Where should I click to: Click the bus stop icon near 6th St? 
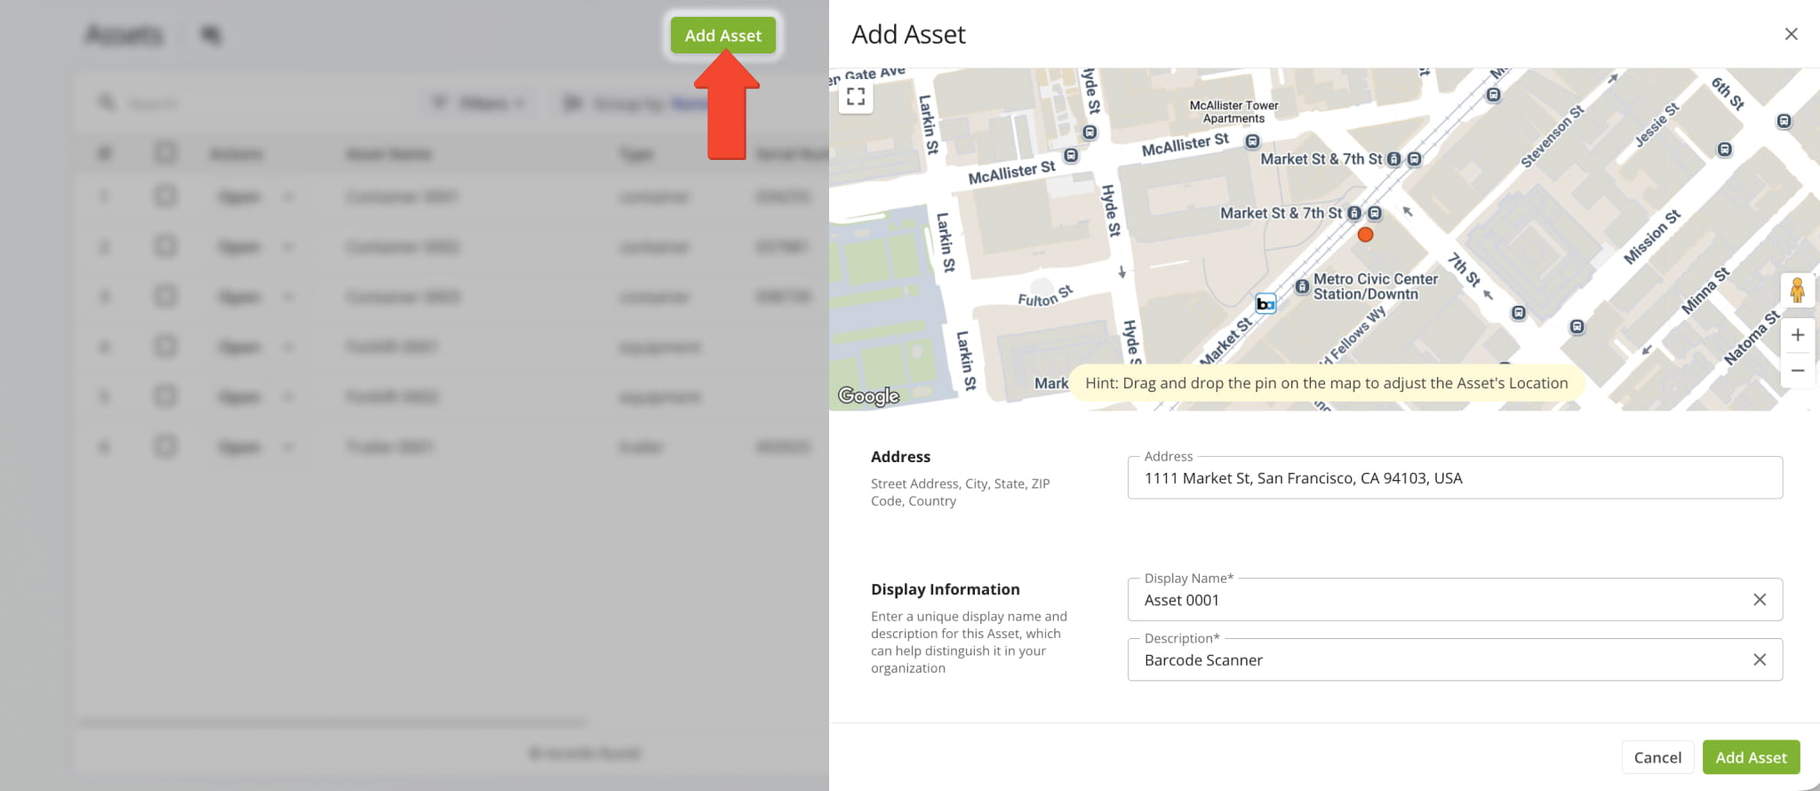(1784, 121)
